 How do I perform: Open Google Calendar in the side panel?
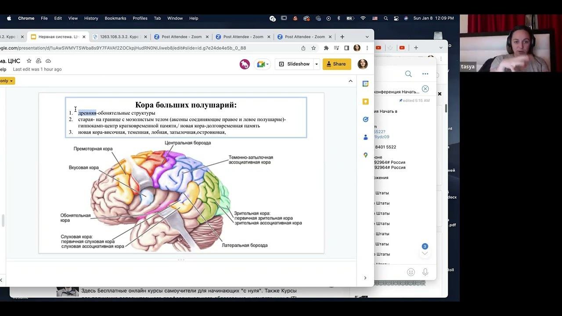click(365, 84)
